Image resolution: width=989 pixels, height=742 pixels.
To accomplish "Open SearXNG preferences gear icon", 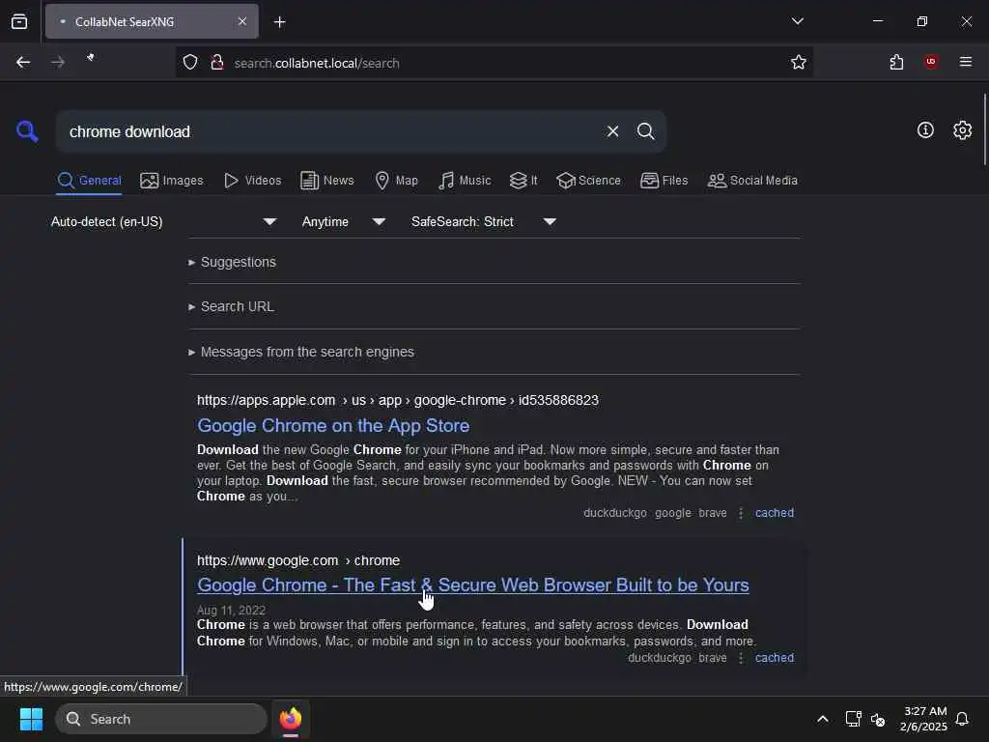I will click(962, 130).
